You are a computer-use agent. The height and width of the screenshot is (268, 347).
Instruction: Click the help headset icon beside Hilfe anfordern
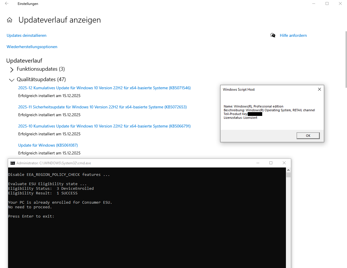point(273,35)
